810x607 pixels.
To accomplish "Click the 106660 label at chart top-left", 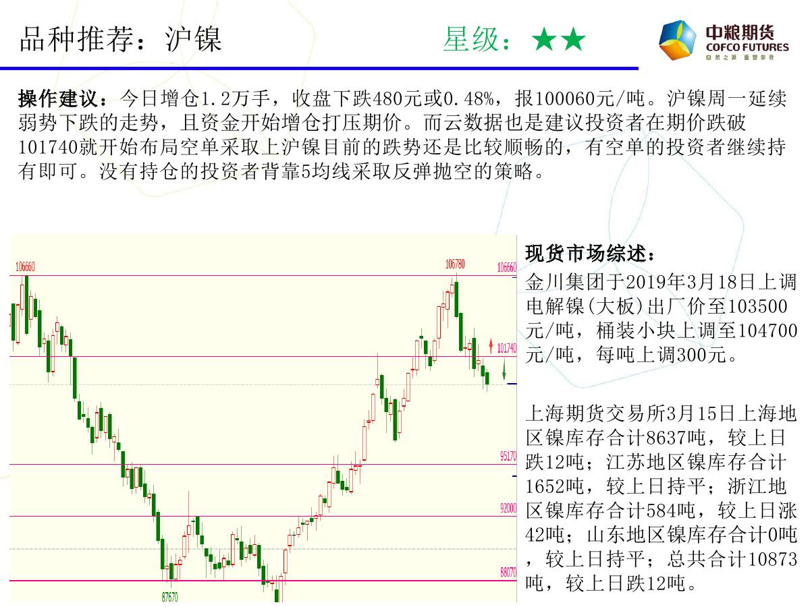I will coord(25,267).
